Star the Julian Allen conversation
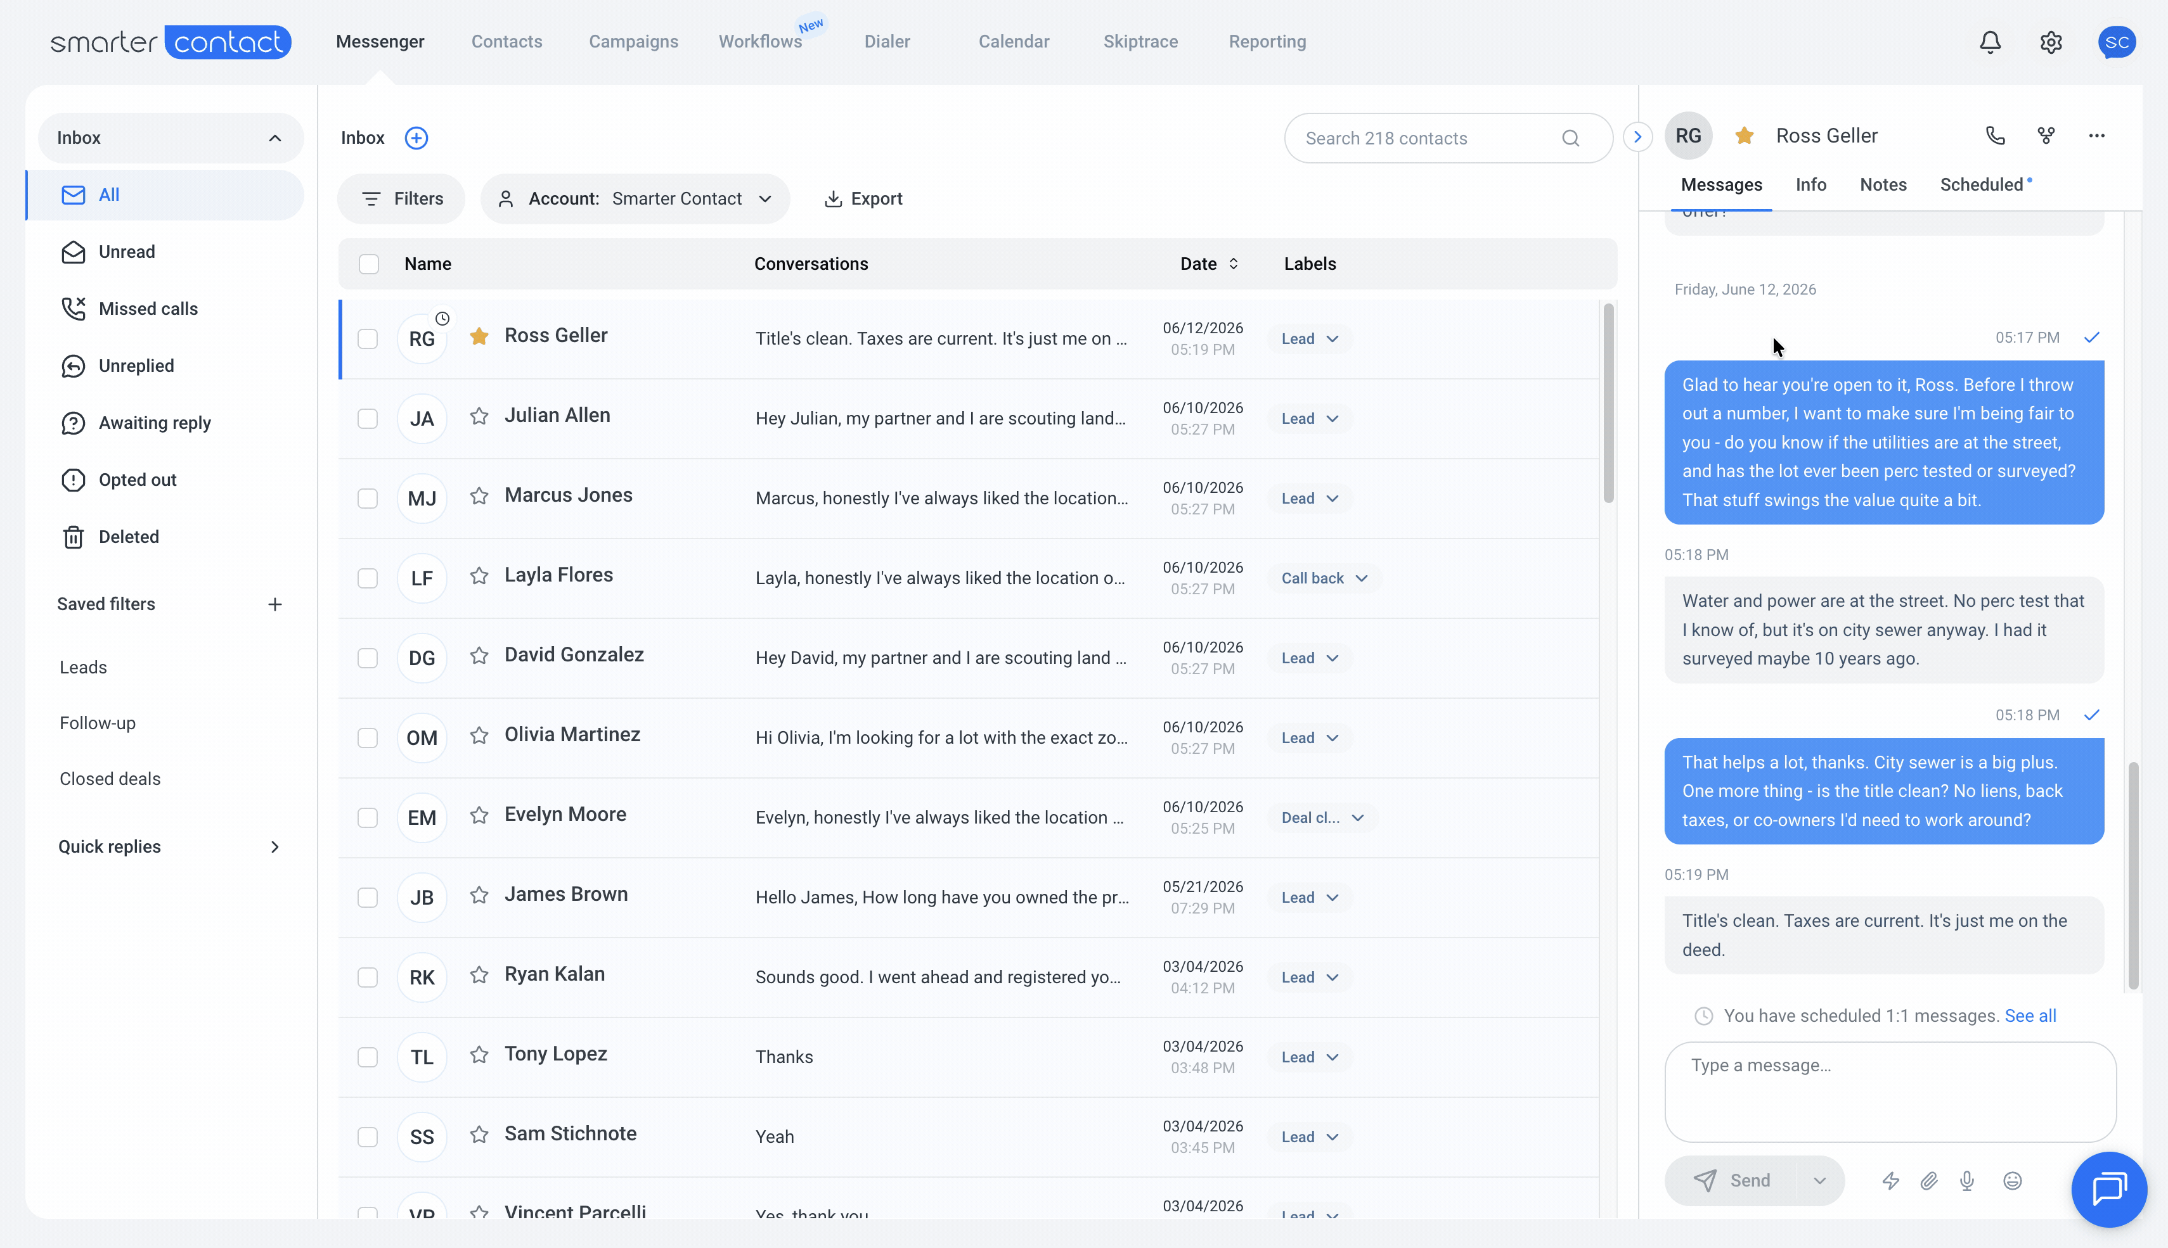The height and width of the screenshot is (1248, 2168). pyautogui.click(x=479, y=417)
